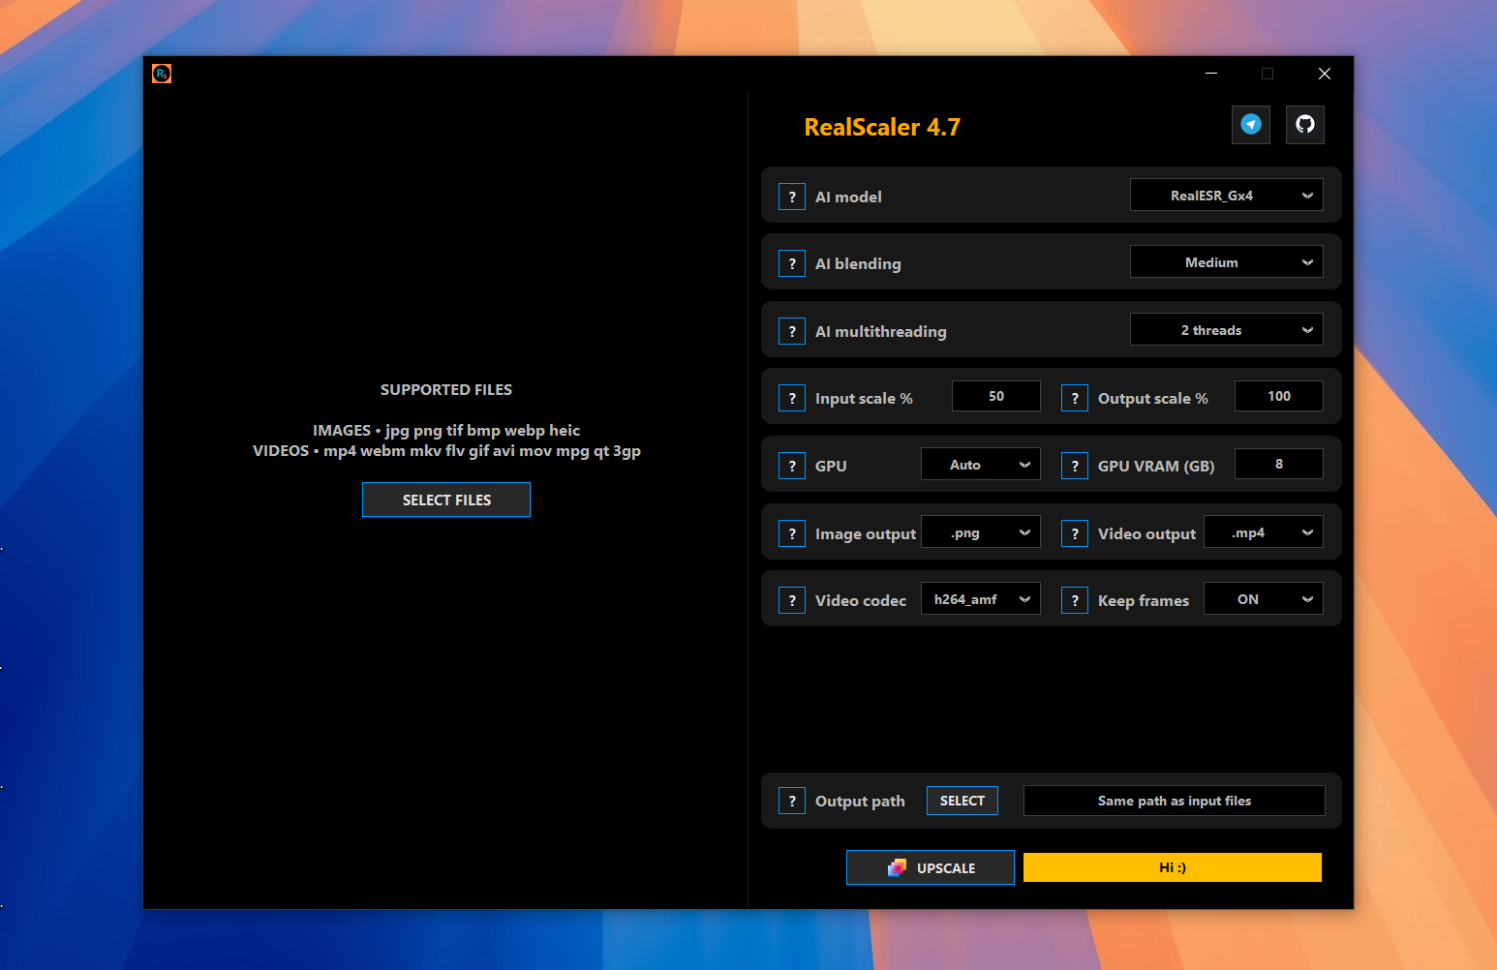
Task: Open the video codec h264_amf dropdown
Action: coord(981,599)
